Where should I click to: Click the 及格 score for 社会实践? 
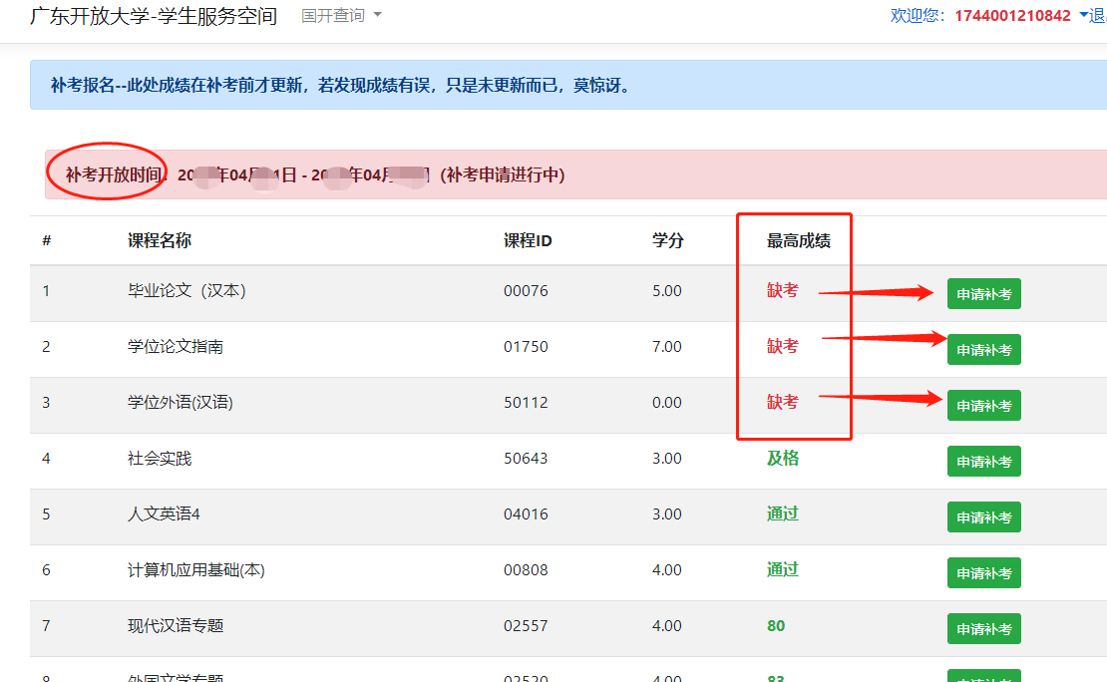point(782,458)
